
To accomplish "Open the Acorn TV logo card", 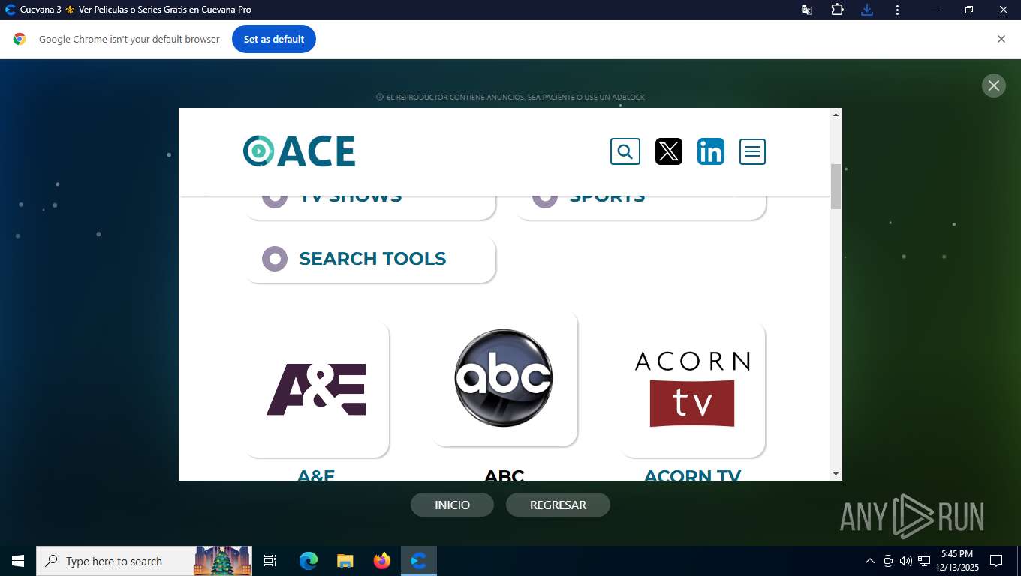I will [692, 389].
